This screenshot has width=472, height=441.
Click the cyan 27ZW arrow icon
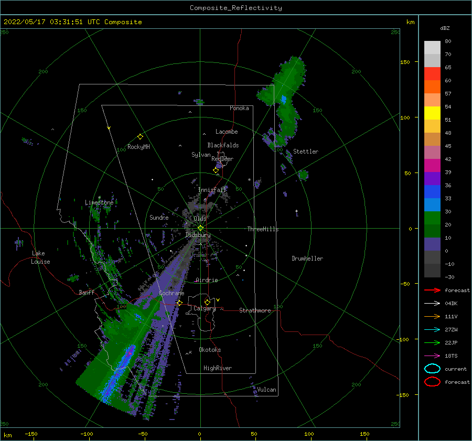(432, 330)
